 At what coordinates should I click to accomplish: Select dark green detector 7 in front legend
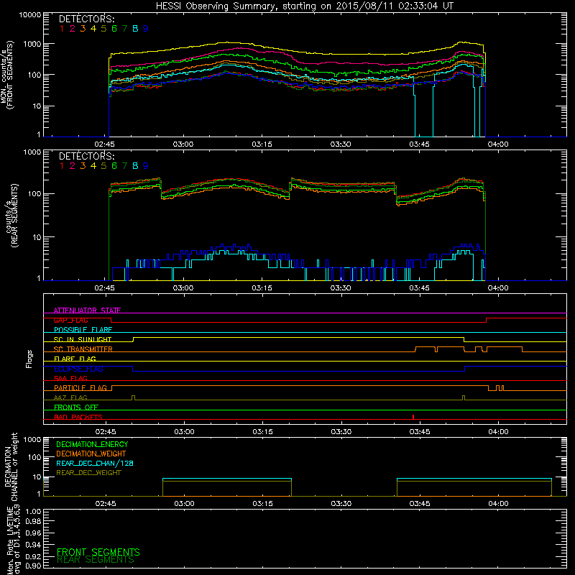(124, 29)
